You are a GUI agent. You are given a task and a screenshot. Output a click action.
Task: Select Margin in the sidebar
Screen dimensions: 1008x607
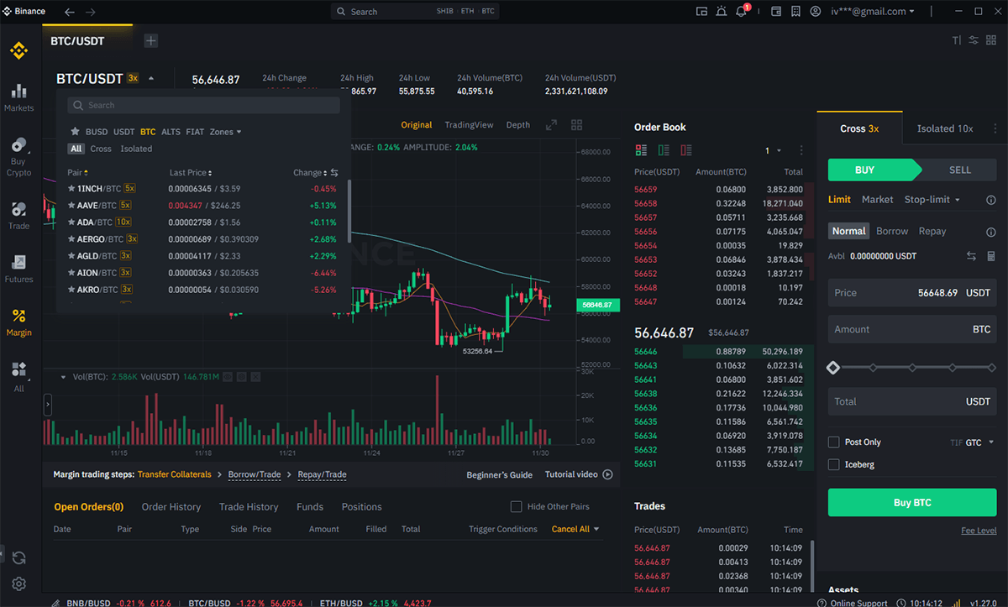[x=18, y=323]
